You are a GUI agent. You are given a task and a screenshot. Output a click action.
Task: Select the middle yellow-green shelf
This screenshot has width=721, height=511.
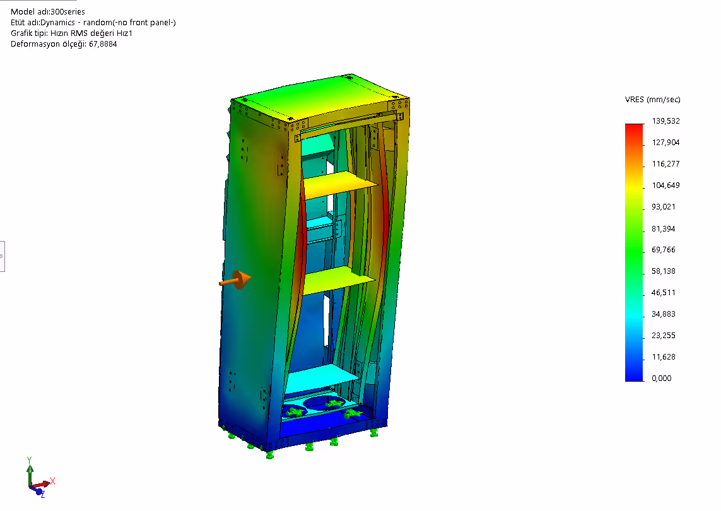[338, 280]
